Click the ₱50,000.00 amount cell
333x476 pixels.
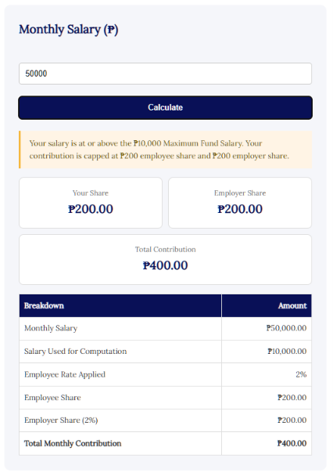tap(267, 328)
